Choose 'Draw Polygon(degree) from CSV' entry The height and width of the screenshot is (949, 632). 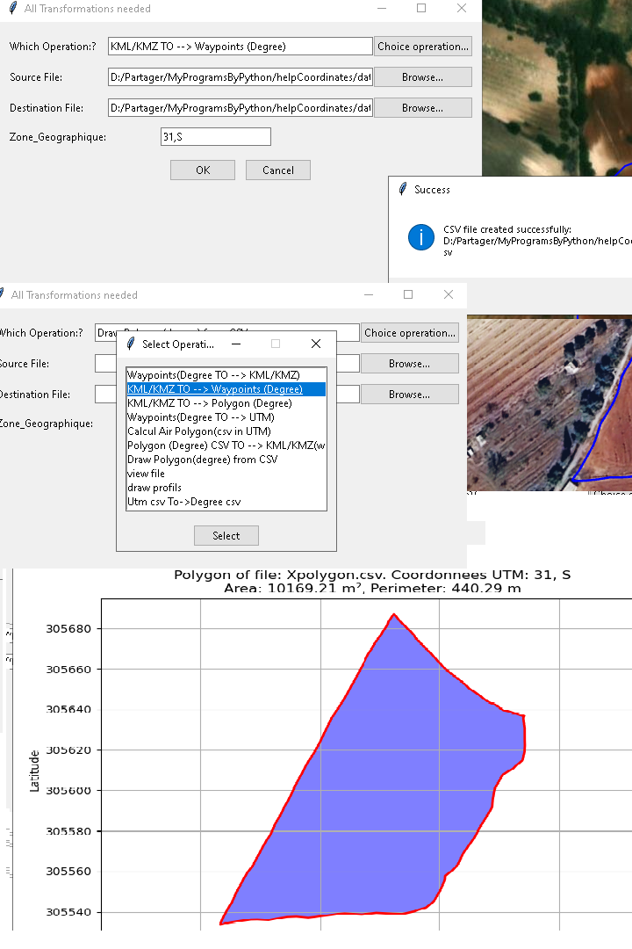click(202, 460)
